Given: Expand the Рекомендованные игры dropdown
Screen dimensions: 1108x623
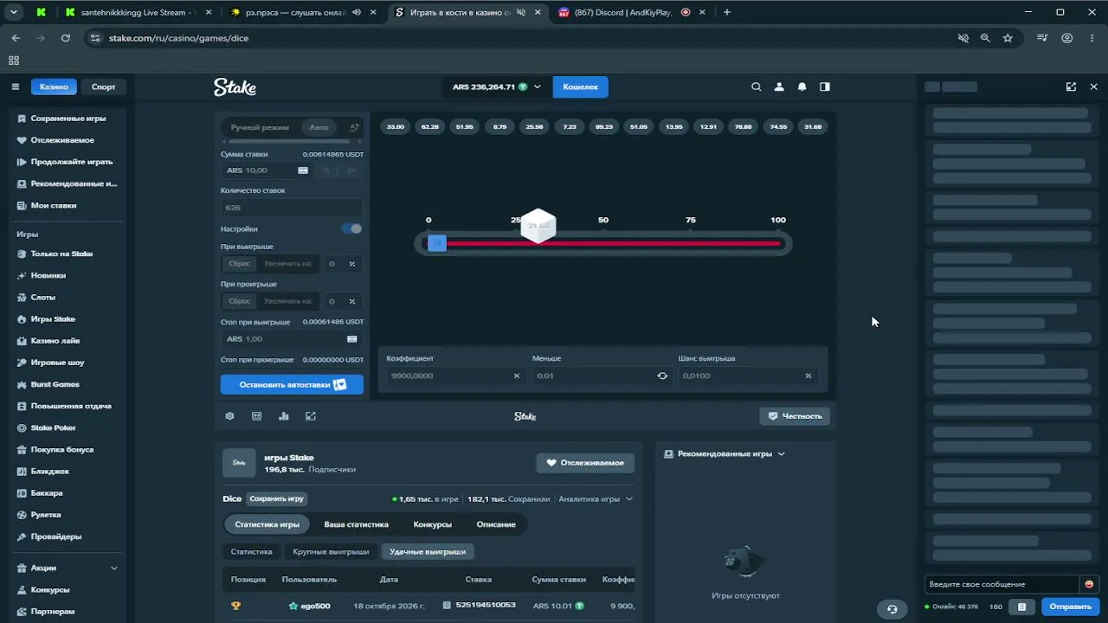Looking at the screenshot, I should [724, 453].
